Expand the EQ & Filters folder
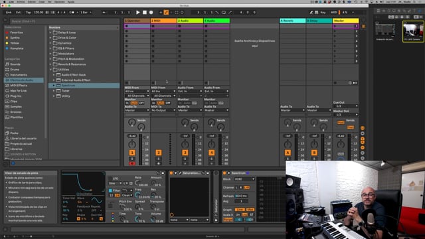The image size is (425, 239). click(x=50, y=48)
